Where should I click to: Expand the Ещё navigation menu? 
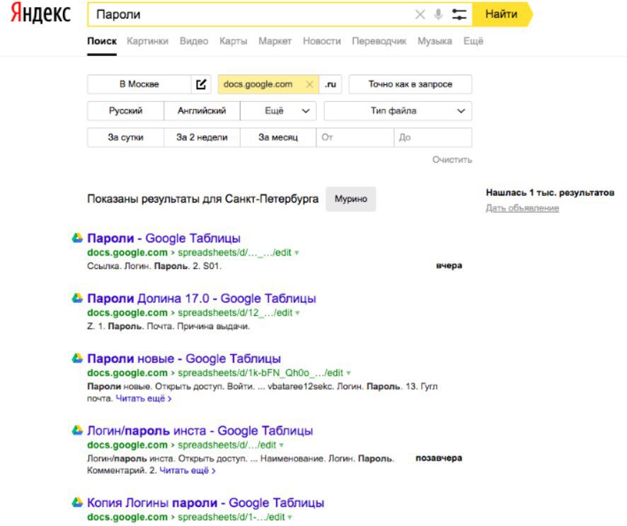point(473,41)
